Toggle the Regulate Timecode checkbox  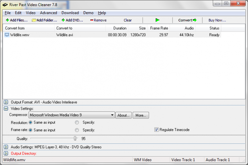pos(156,130)
